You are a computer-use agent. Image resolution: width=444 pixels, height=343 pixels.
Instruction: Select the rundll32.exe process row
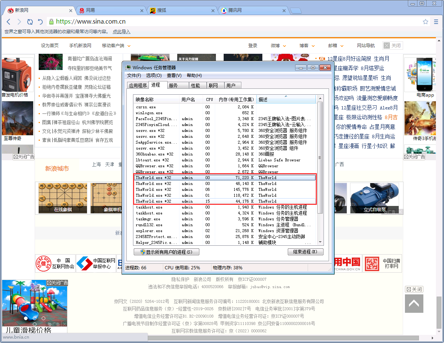click(225, 225)
